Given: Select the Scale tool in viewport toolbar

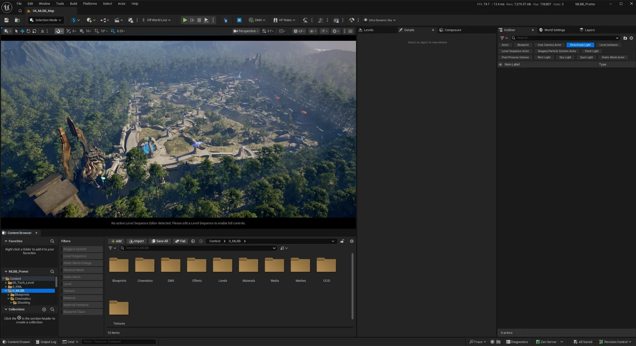Looking at the screenshot, I should click(34, 31).
